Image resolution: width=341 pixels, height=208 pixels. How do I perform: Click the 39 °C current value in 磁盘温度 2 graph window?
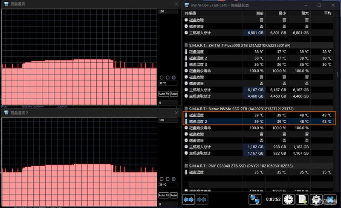168,185
